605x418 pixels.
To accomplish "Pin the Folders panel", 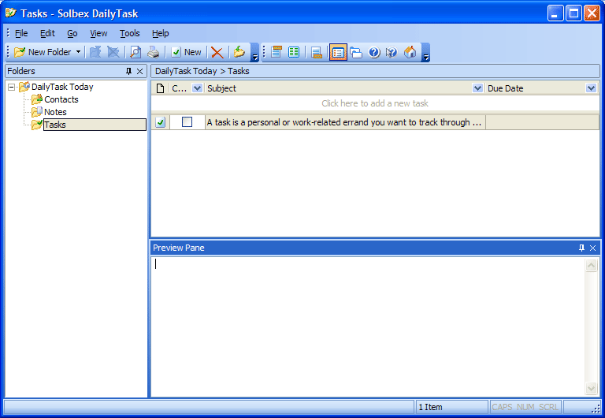I will [129, 71].
